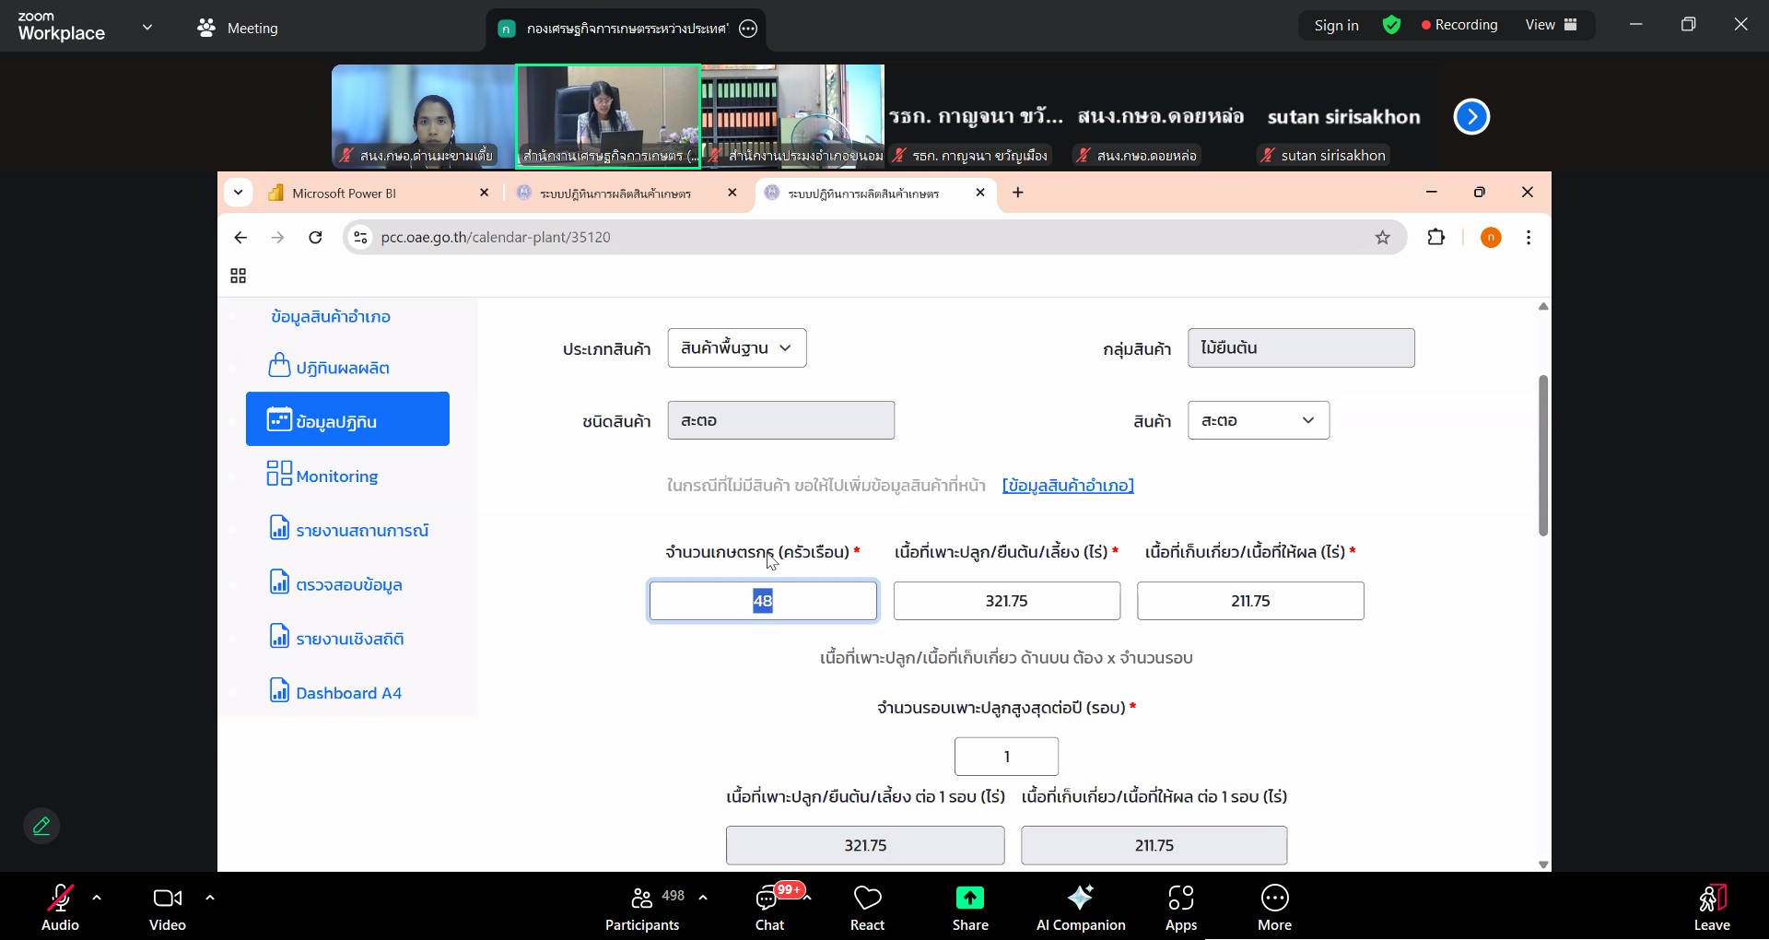1769x940 pixels.
Task: Toggle the Video camera button
Action: [x=167, y=908]
